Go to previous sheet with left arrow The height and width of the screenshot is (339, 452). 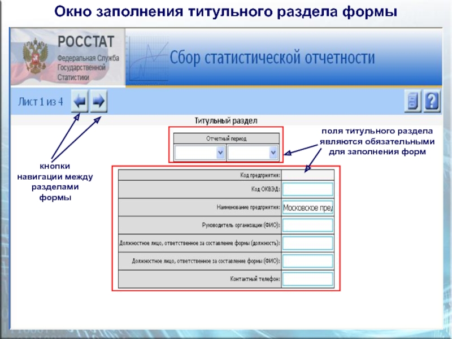click(x=80, y=101)
